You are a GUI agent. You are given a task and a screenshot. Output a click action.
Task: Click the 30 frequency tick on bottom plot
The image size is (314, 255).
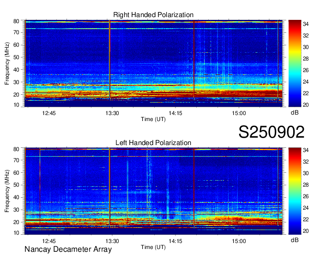pos(16,210)
